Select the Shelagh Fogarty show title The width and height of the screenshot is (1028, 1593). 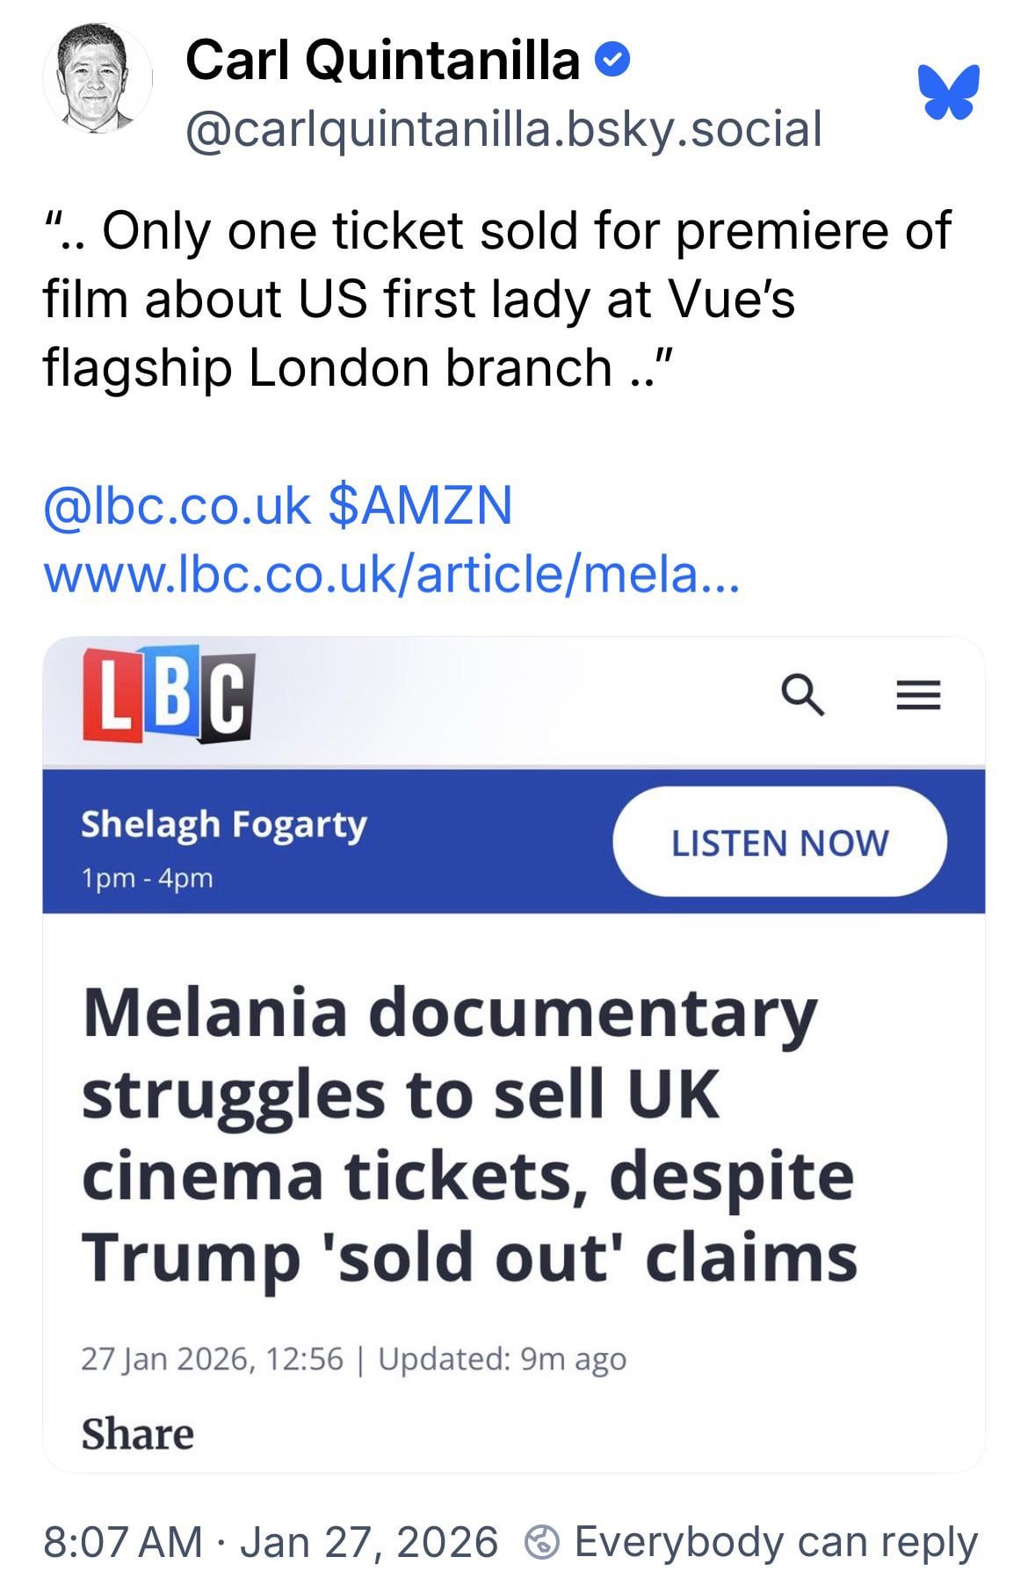tap(224, 825)
